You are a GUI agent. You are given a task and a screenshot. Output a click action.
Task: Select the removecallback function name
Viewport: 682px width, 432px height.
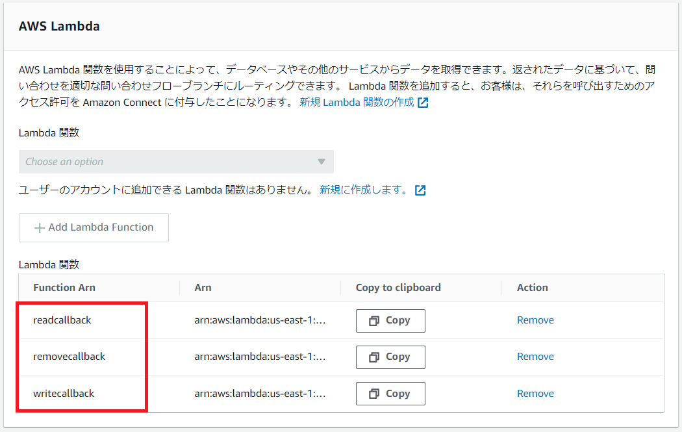[x=69, y=357]
